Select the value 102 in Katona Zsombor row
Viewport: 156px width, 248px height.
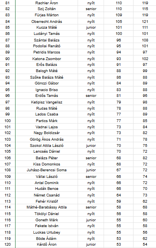145,59
